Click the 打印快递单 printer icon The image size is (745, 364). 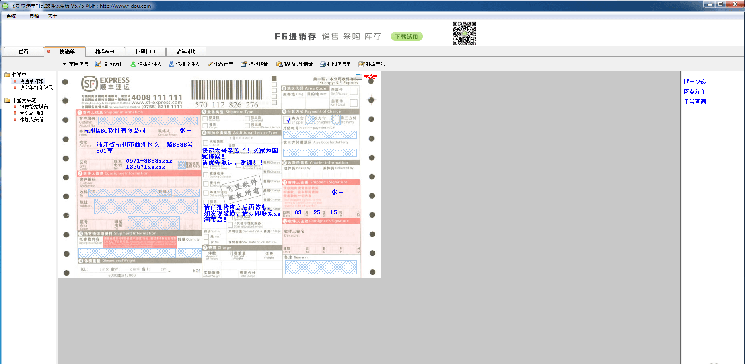(x=323, y=64)
